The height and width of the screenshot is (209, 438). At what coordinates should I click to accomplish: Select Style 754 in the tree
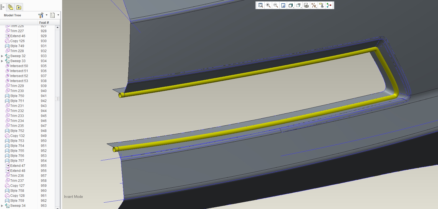point(17,146)
